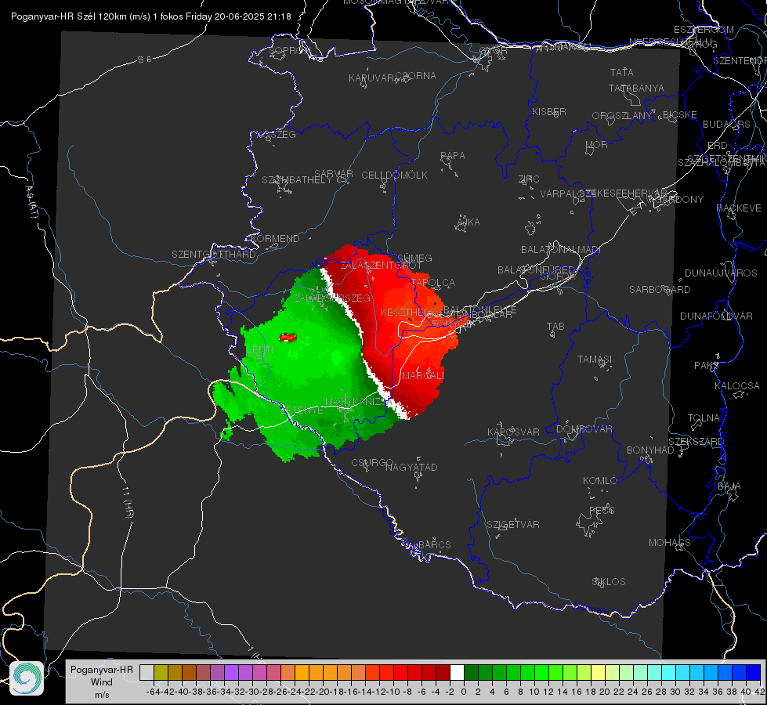This screenshot has height=705, width=767.
Task: Click the Poganyvar-HR Szél 120km title text
Action: tap(150, 16)
